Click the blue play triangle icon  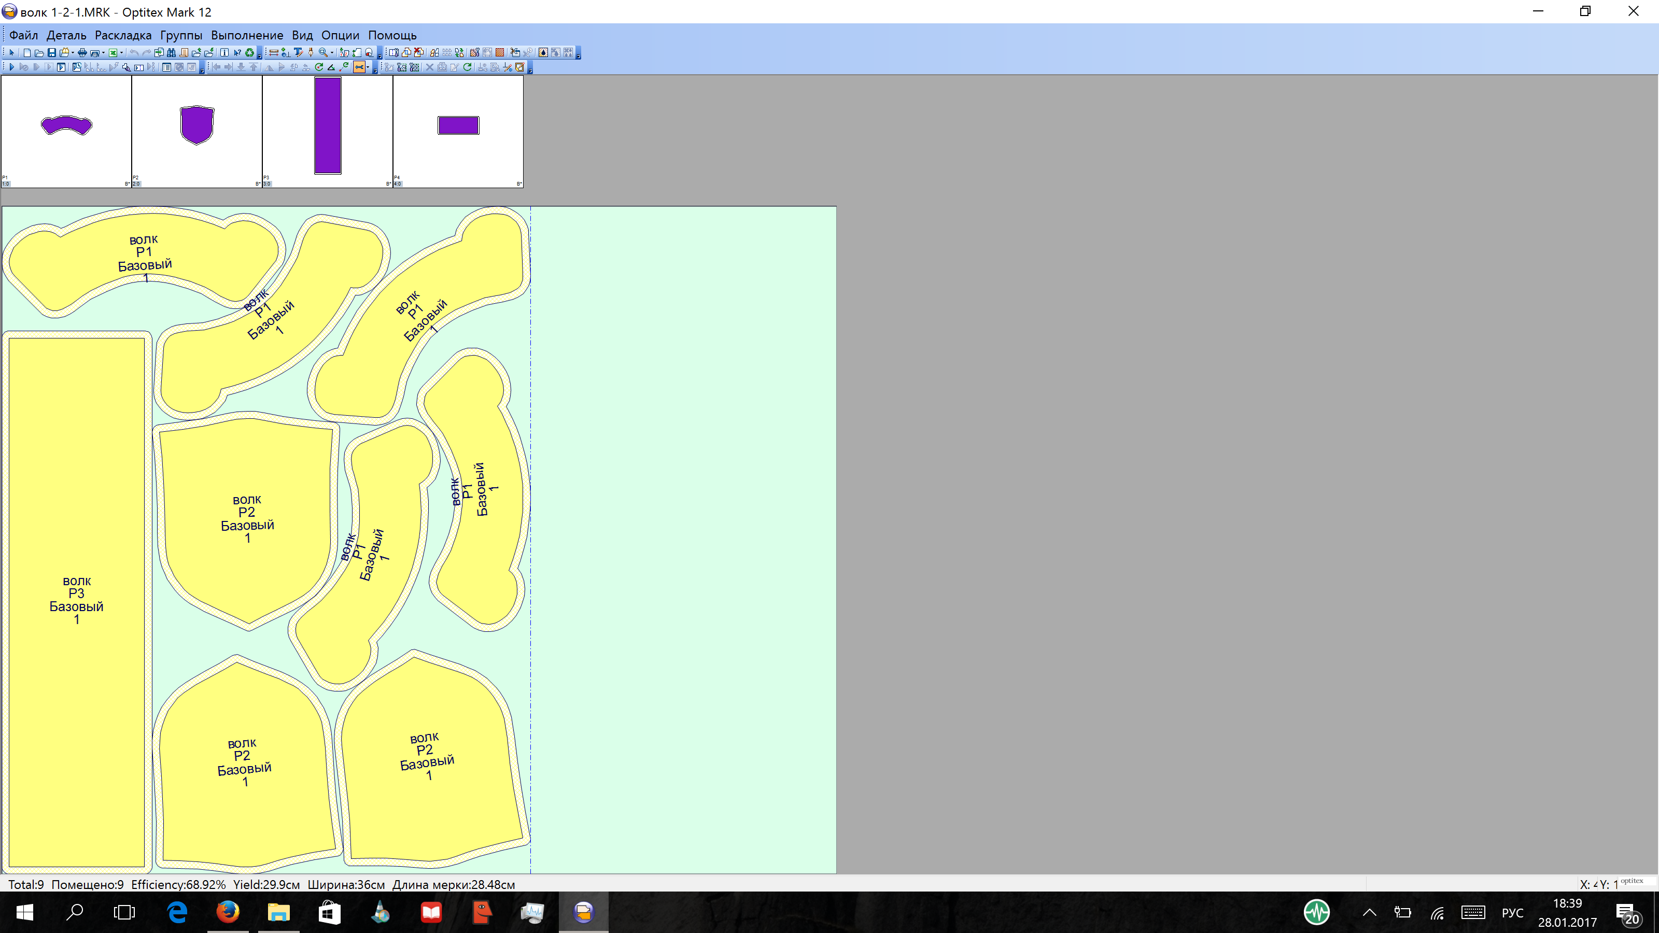11,67
